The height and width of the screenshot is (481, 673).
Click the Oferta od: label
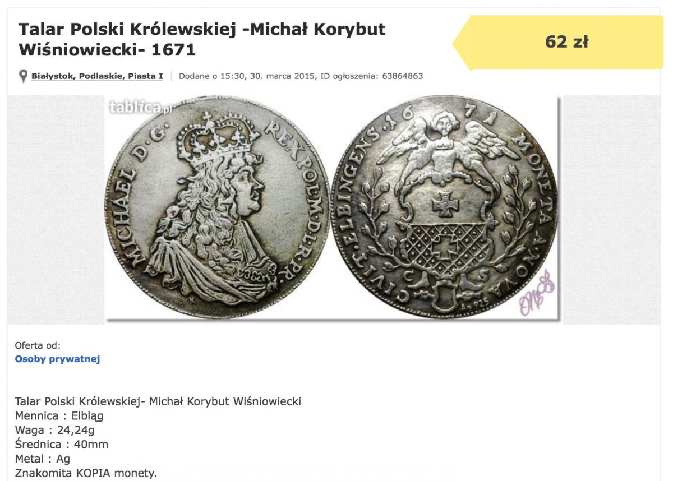pos(38,345)
